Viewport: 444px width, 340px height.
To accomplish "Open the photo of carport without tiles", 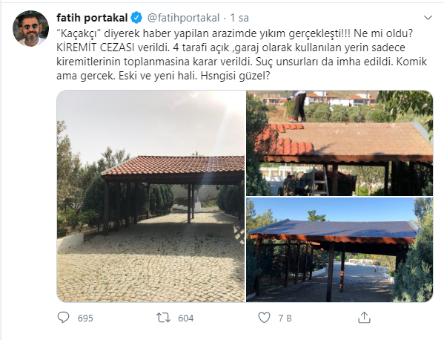I will tap(339, 250).
